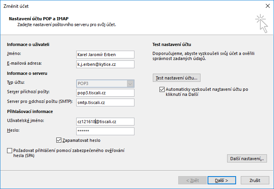Viewport: 274px width, 189px height.
Task: Focus the SMTP server smtp.tiscali.cz field
Action: (x=105, y=102)
